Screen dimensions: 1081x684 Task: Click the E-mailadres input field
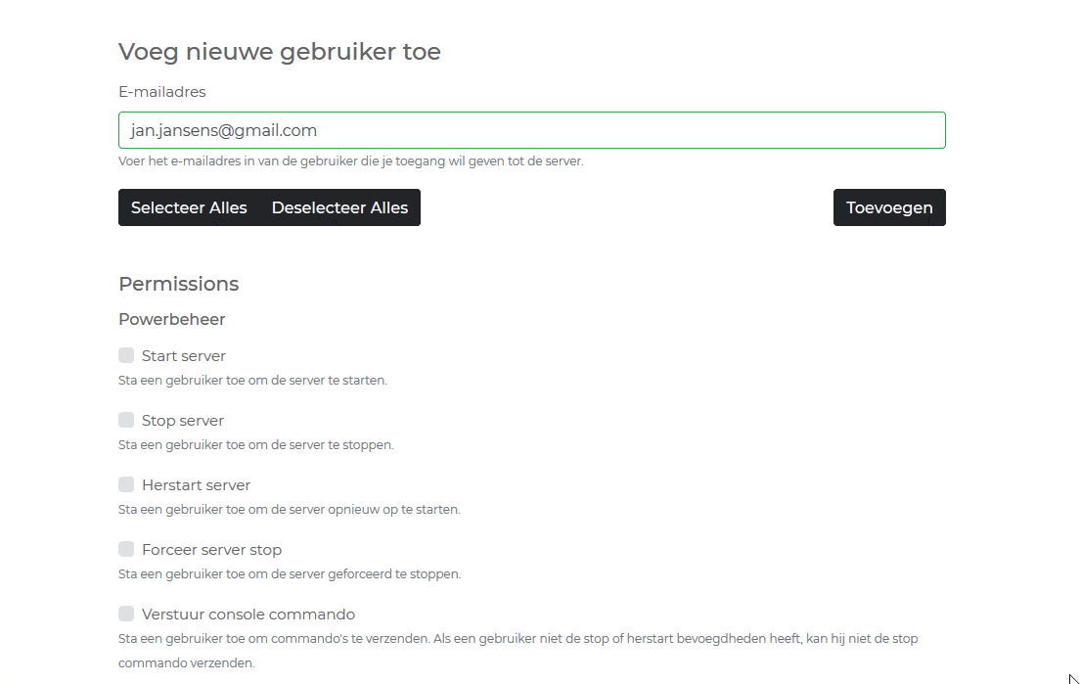click(531, 130)
